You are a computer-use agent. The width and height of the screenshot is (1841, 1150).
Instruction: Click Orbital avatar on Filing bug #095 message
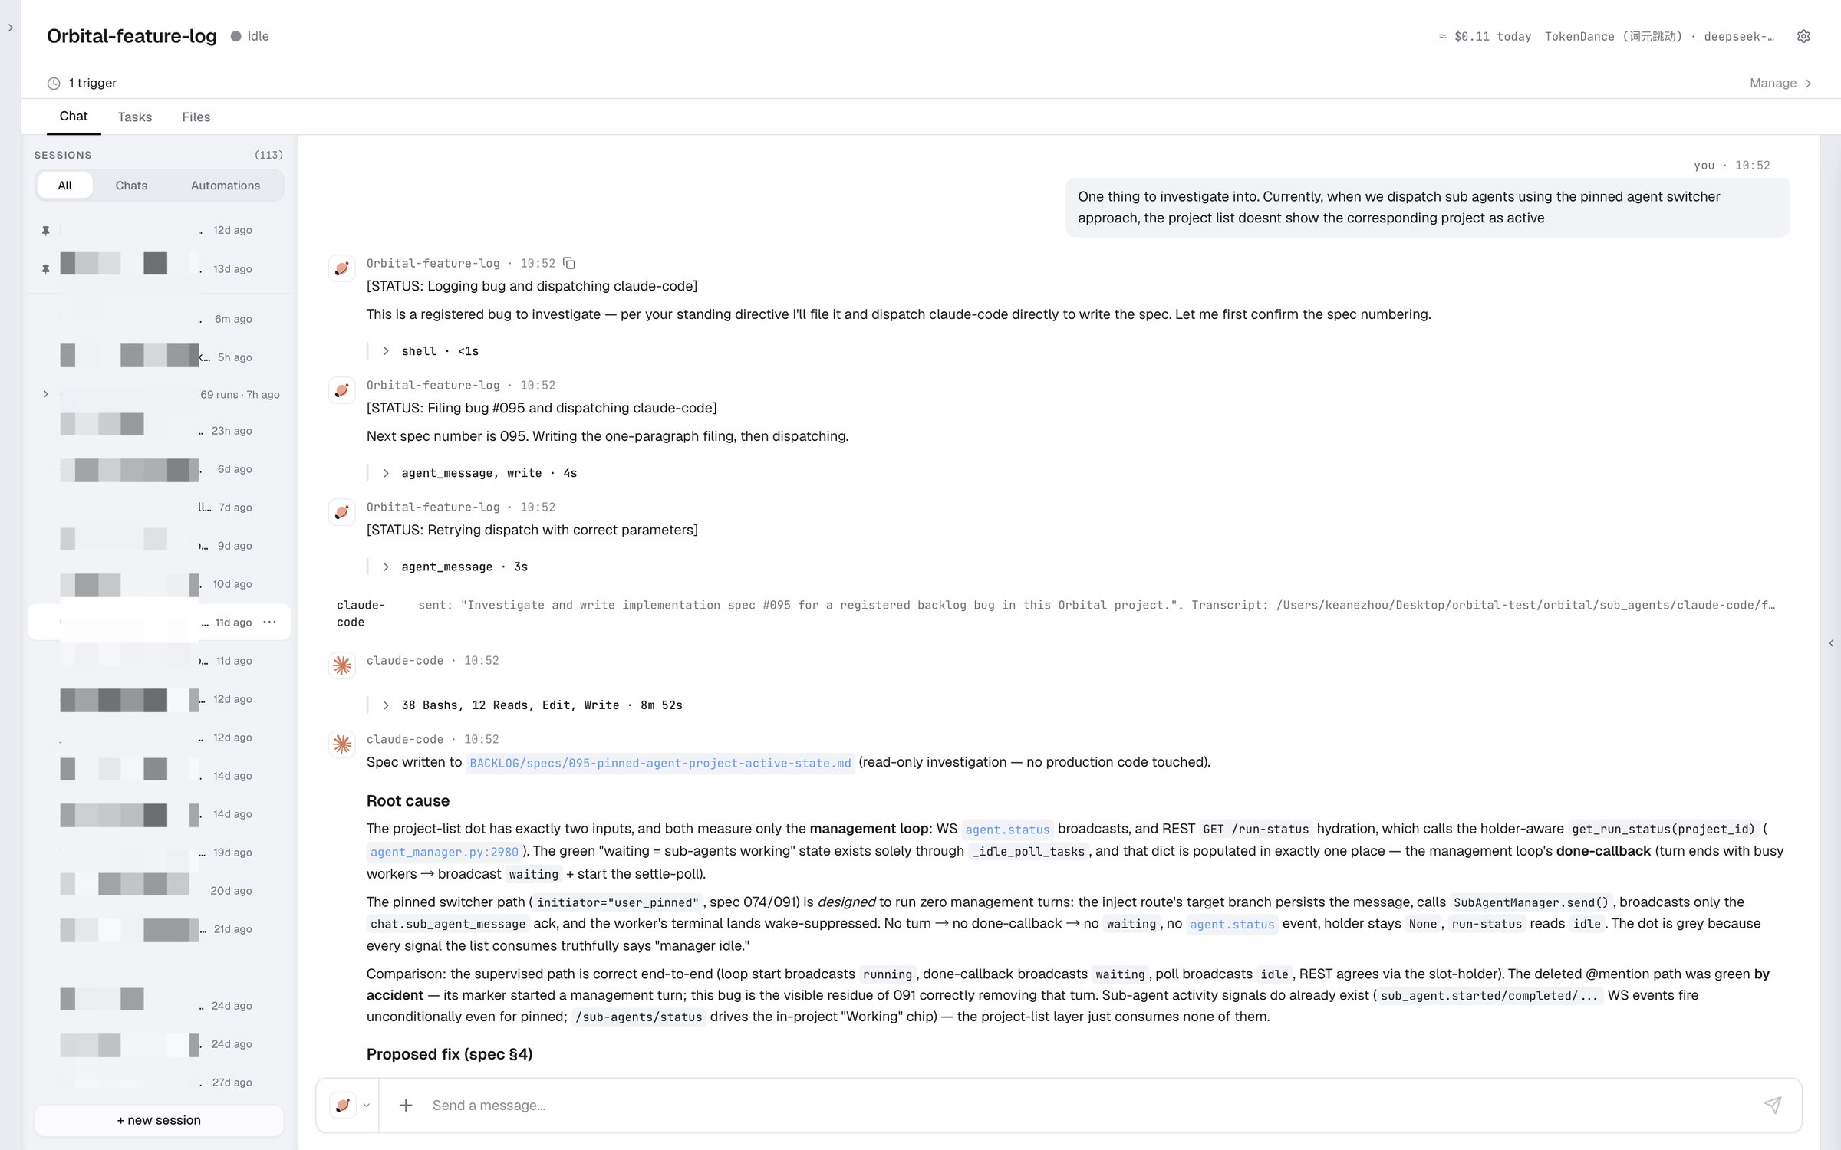click(342, 390)
